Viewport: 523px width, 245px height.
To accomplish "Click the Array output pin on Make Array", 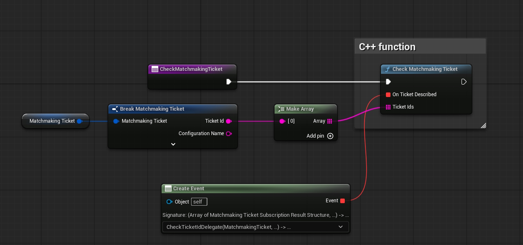I will tap(330, 121).
